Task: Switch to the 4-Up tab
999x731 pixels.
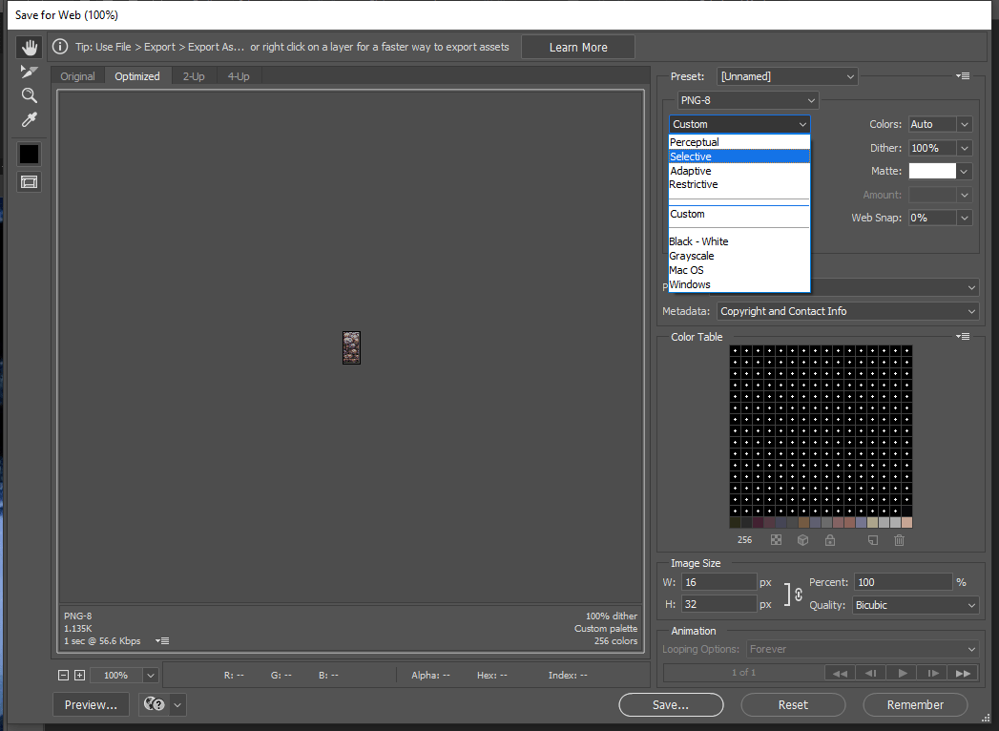Action: pos(239,76)
